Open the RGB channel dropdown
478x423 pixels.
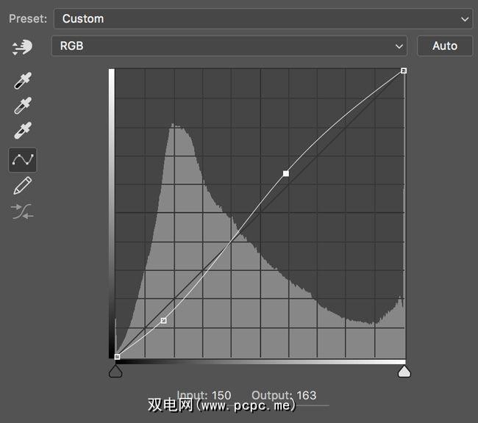(x=229, y=46)
